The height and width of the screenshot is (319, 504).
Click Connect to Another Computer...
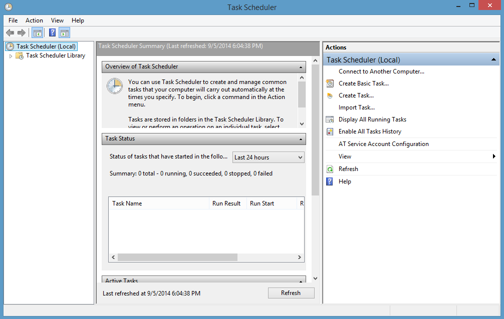pyautogui.click(x=381, y=71)
